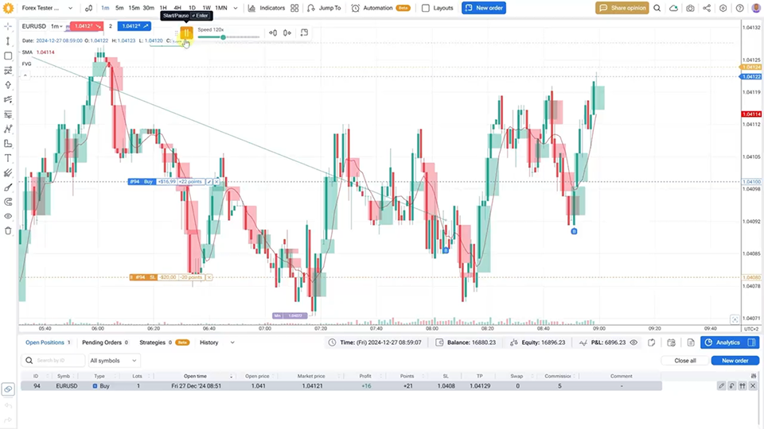
Task: Select the 15m timeframe
Action: point(134,8)
